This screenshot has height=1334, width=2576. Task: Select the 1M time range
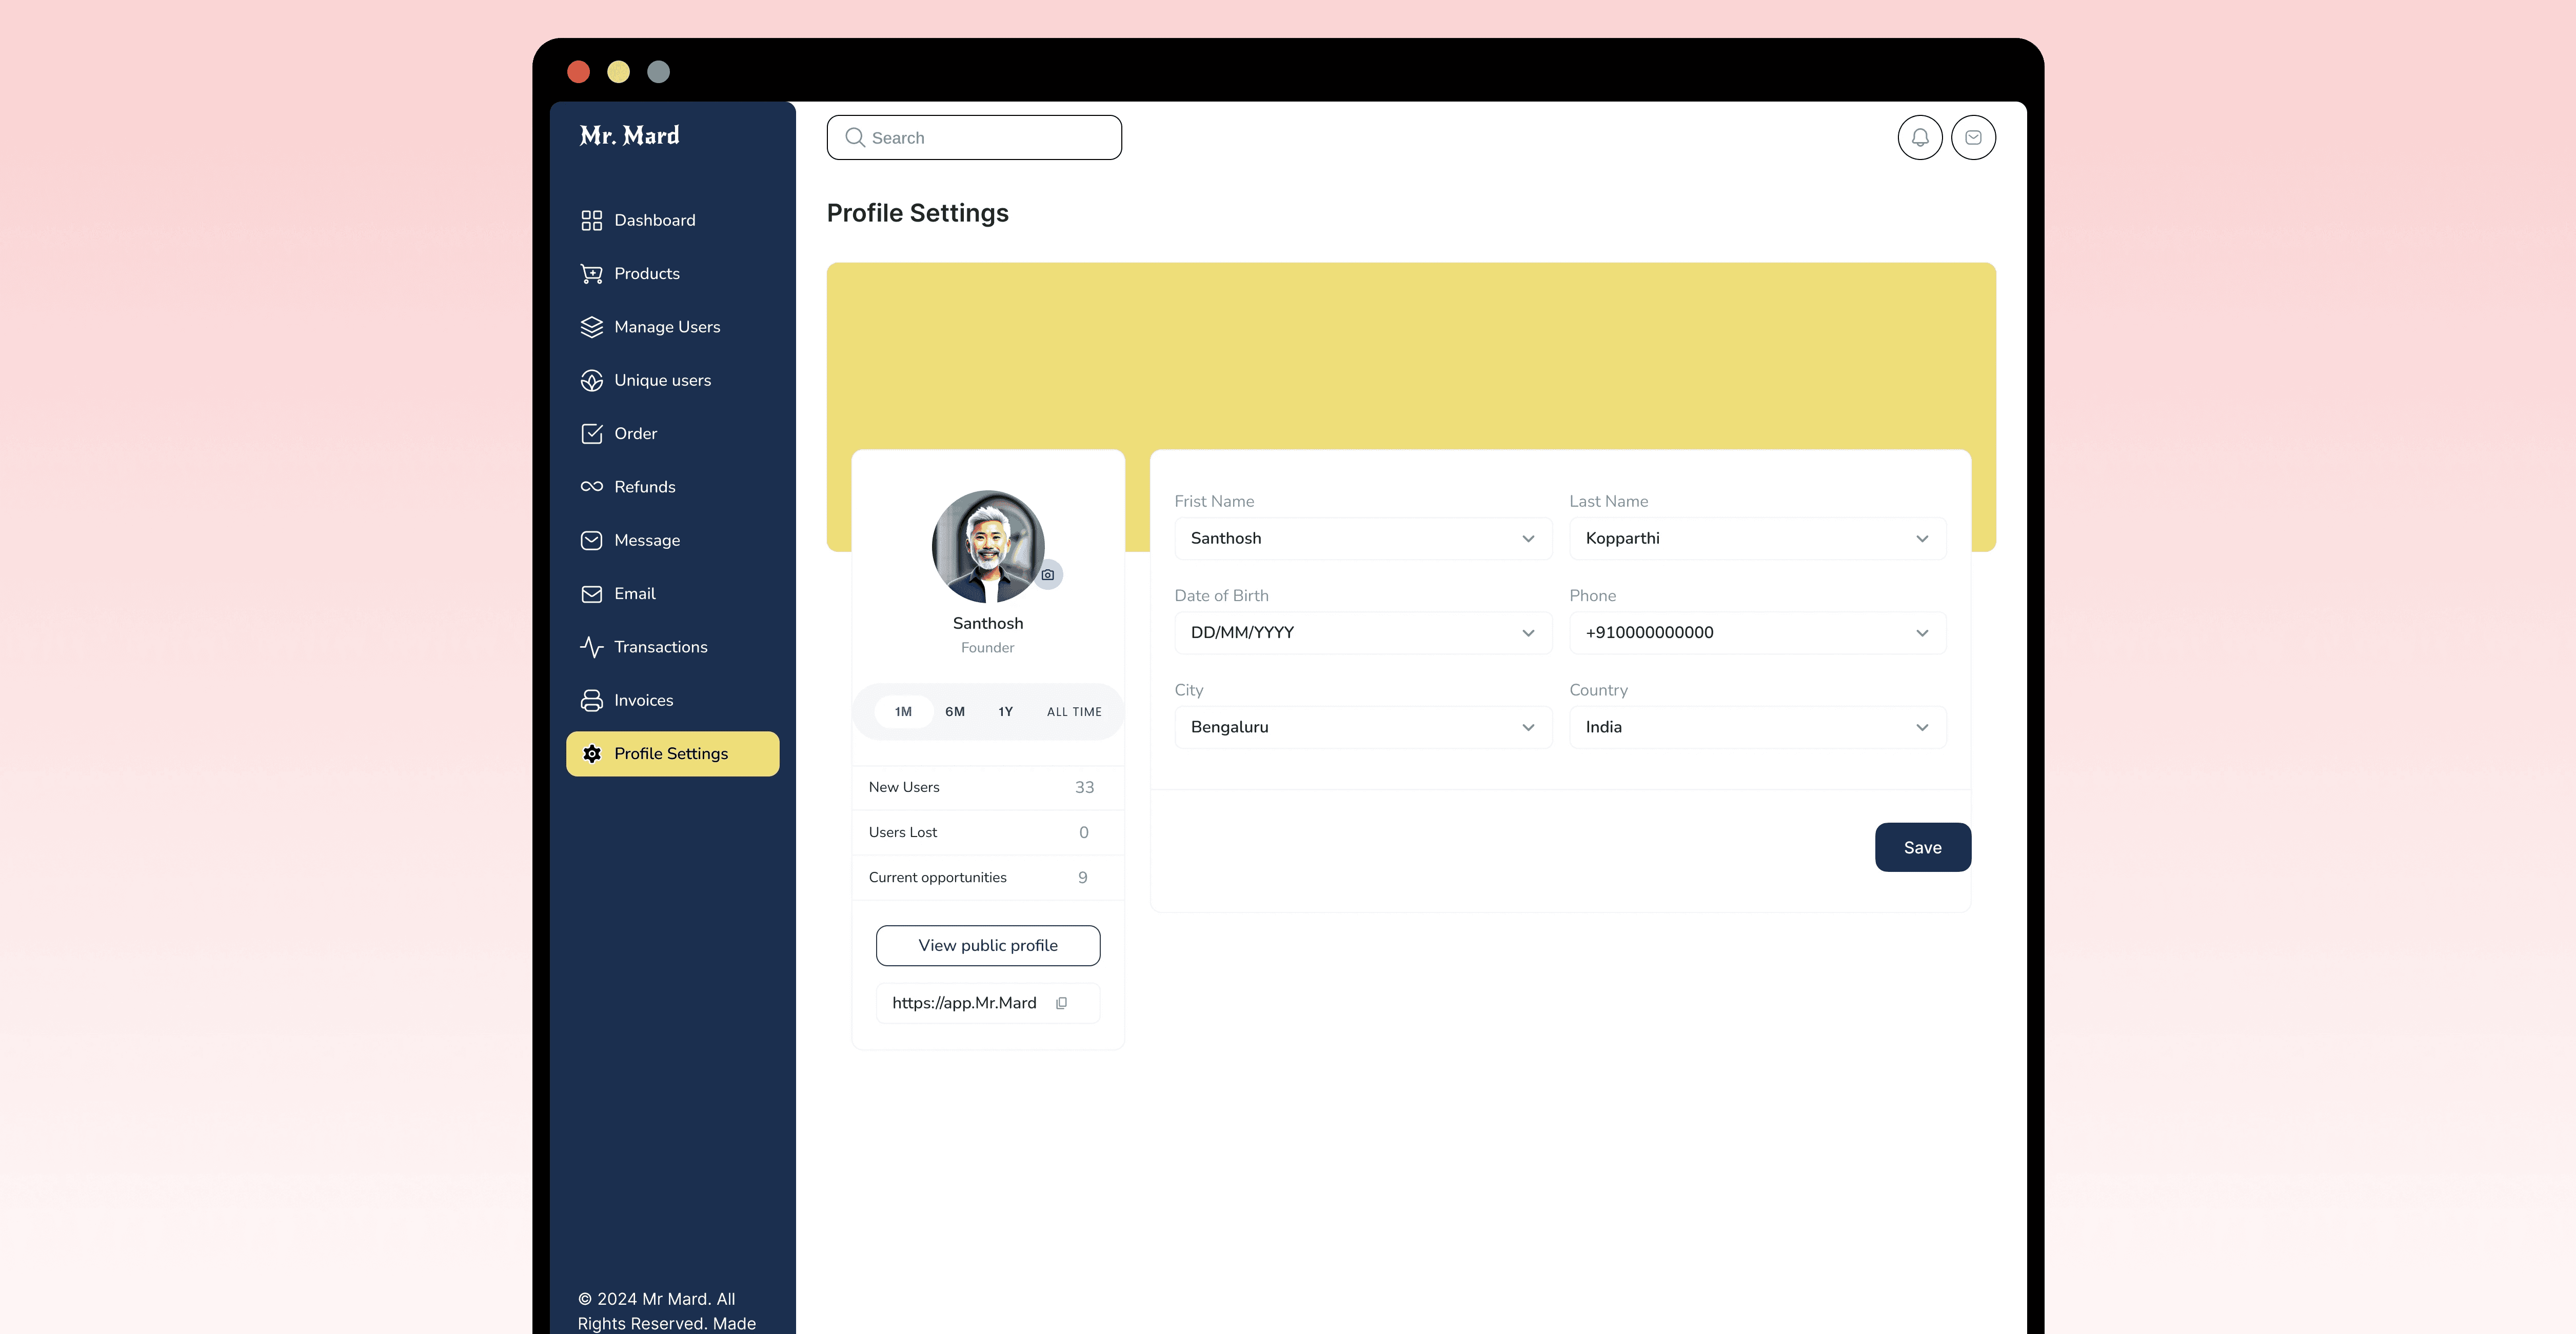[x=903, y=712]
